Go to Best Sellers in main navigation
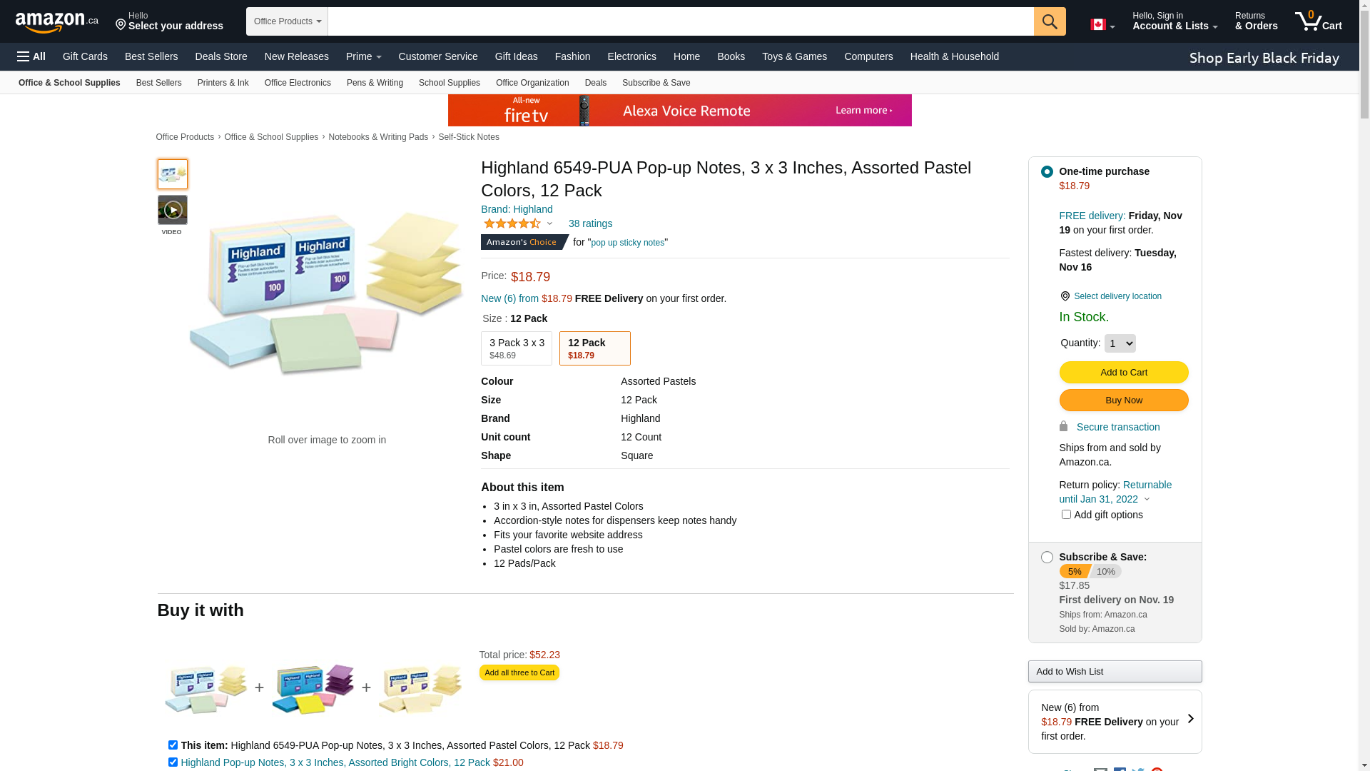The width and height of the screenshot is (1370, 771). pyautogui.click(x=151, y=56)
